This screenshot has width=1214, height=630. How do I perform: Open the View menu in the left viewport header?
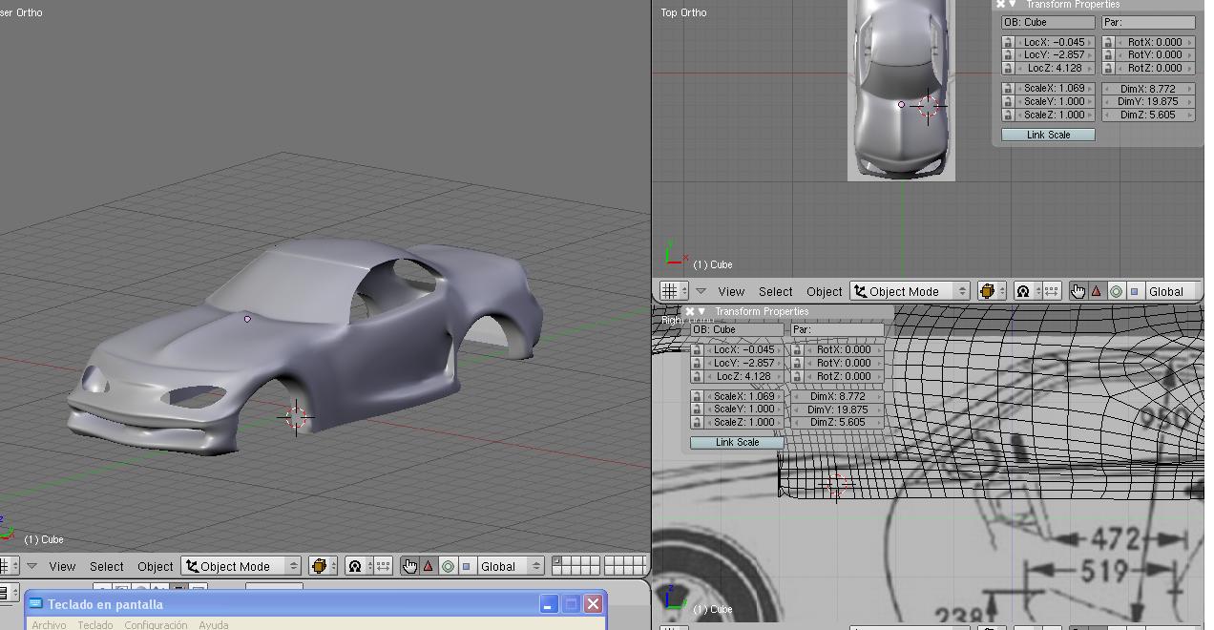pos(62,566)
